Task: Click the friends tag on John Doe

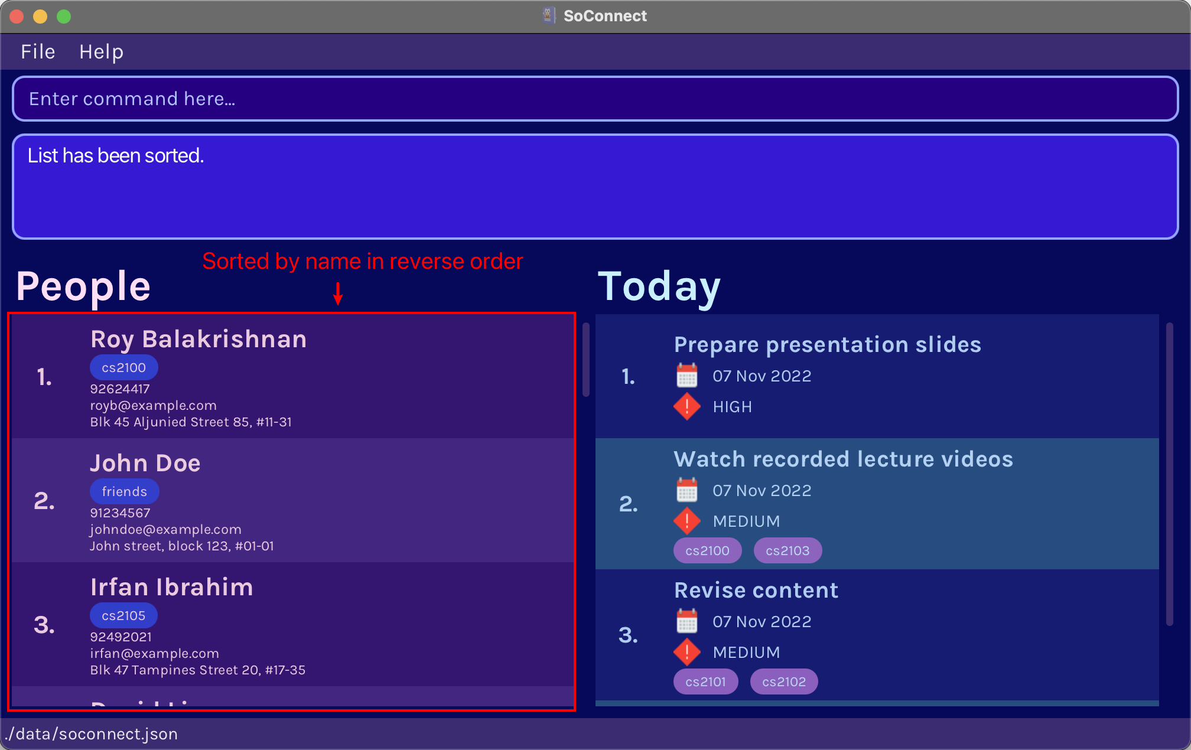Action: click(124, 491)
